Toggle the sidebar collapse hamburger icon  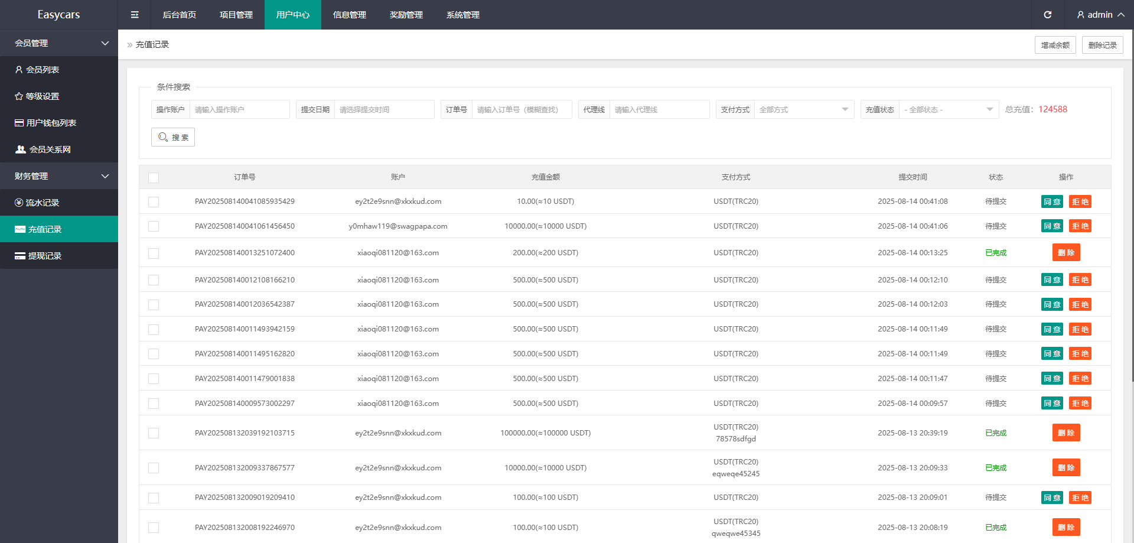pos(135,15)
